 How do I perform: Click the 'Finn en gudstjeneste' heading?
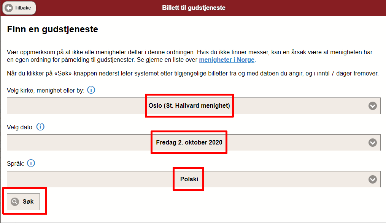(x=52, y=29)
